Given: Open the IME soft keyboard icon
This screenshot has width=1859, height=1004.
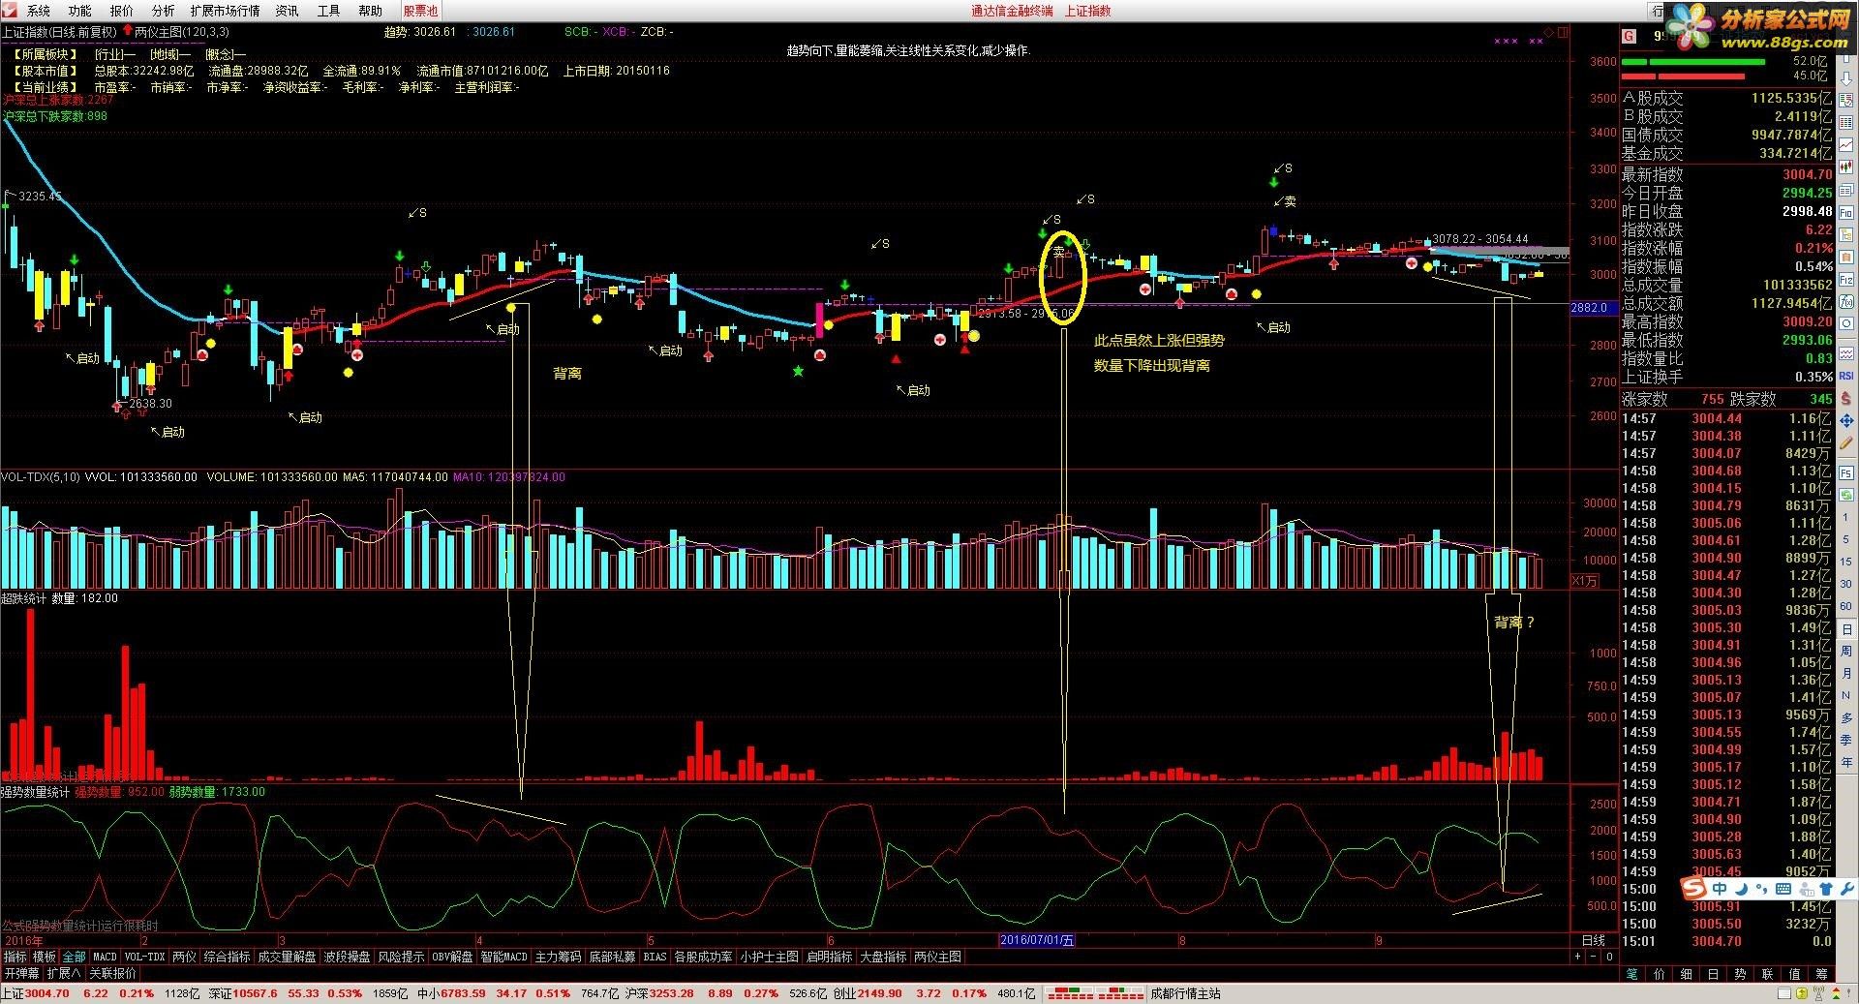Looking at the screenshot, I should 1783,889.
